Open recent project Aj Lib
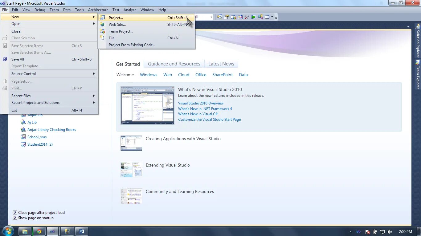The height and width of the screenshot is (236, 421). click(32, 122)
